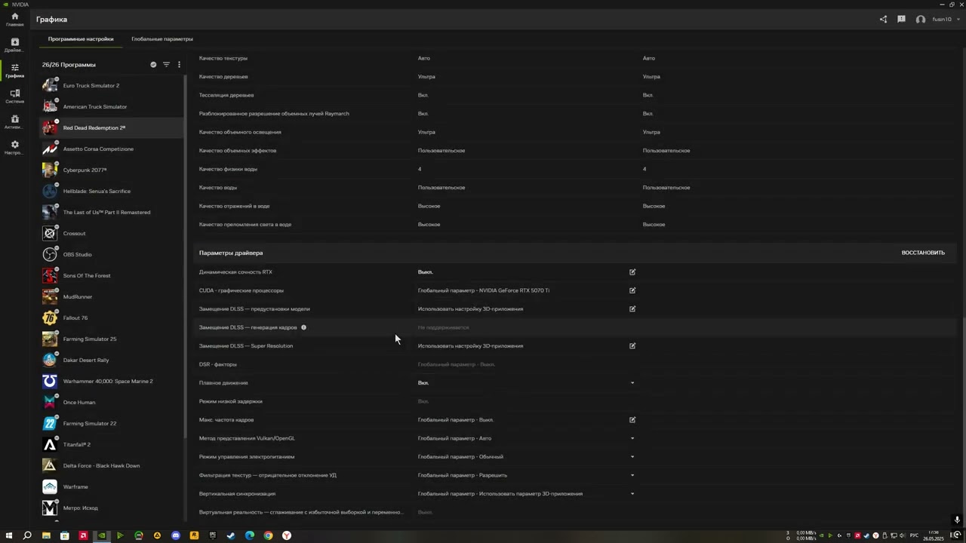Open the Настройки gear in sidebar
This screenshot has height=543, width=966.
click(x=14, y=148)
